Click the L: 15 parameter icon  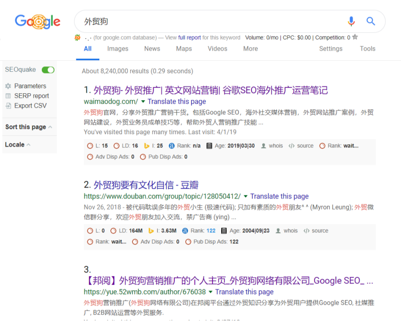click(90, 146)
